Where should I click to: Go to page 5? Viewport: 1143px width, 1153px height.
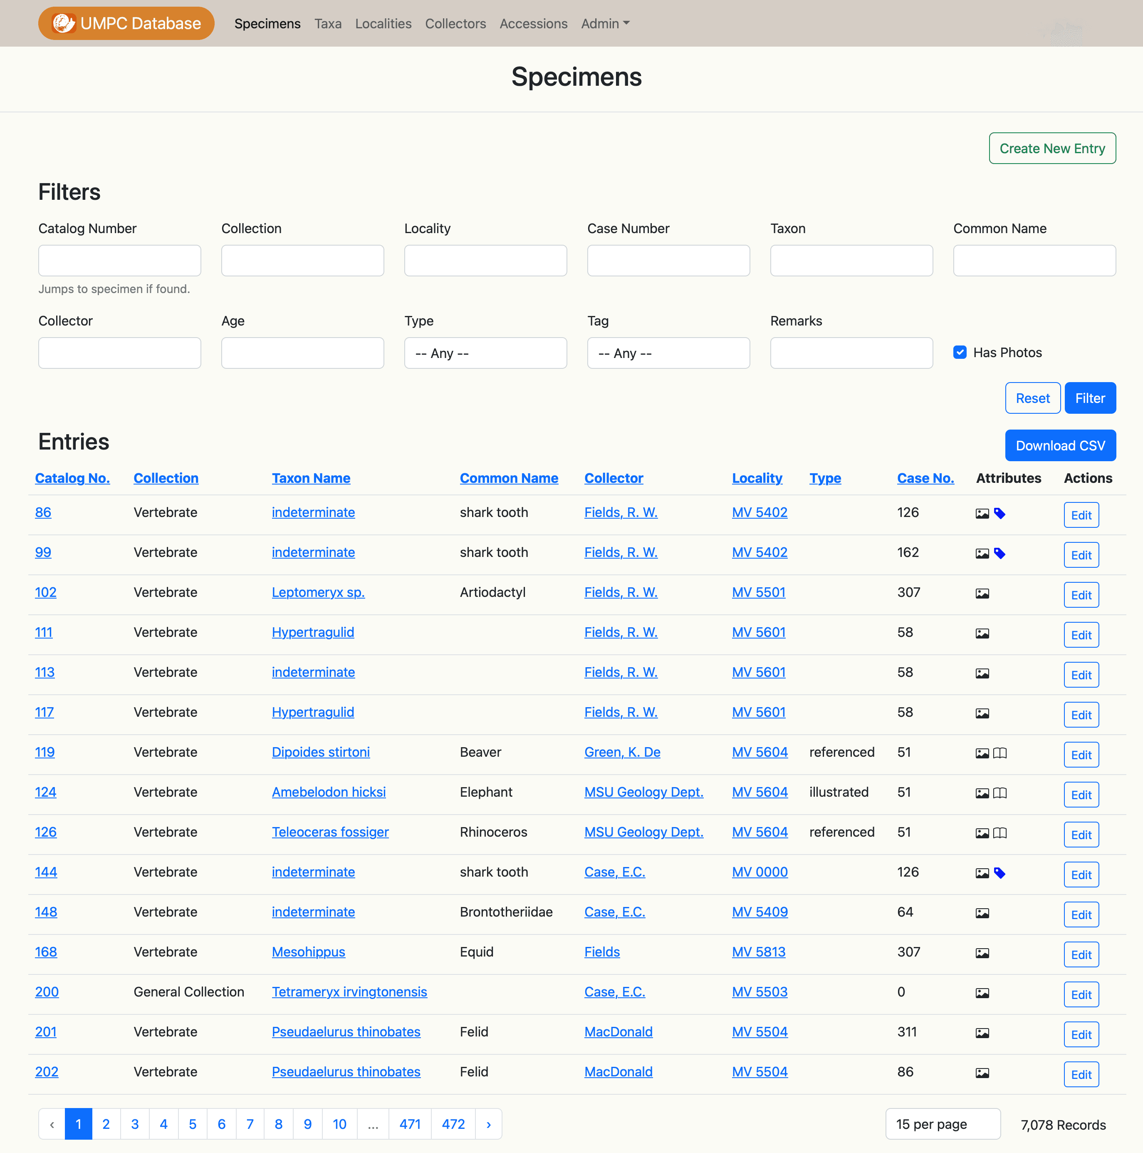193,1124
